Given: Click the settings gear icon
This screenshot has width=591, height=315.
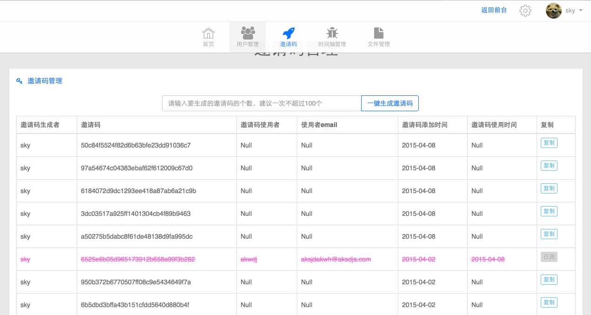Looking at the screenshot, I should pyautogui.click(x=525, y=11).
